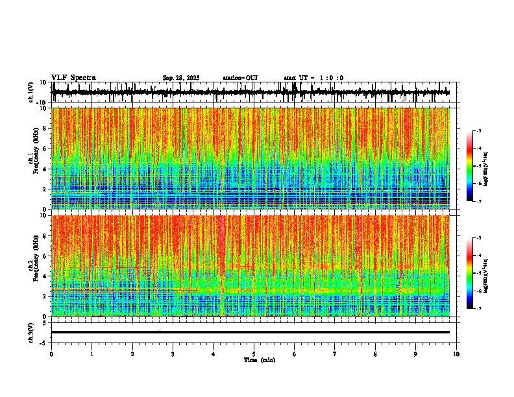Viewport: 514px width, 397px height.
Task: Click the "-3" label on ch.1 colorbar
Action: [479, 130]
